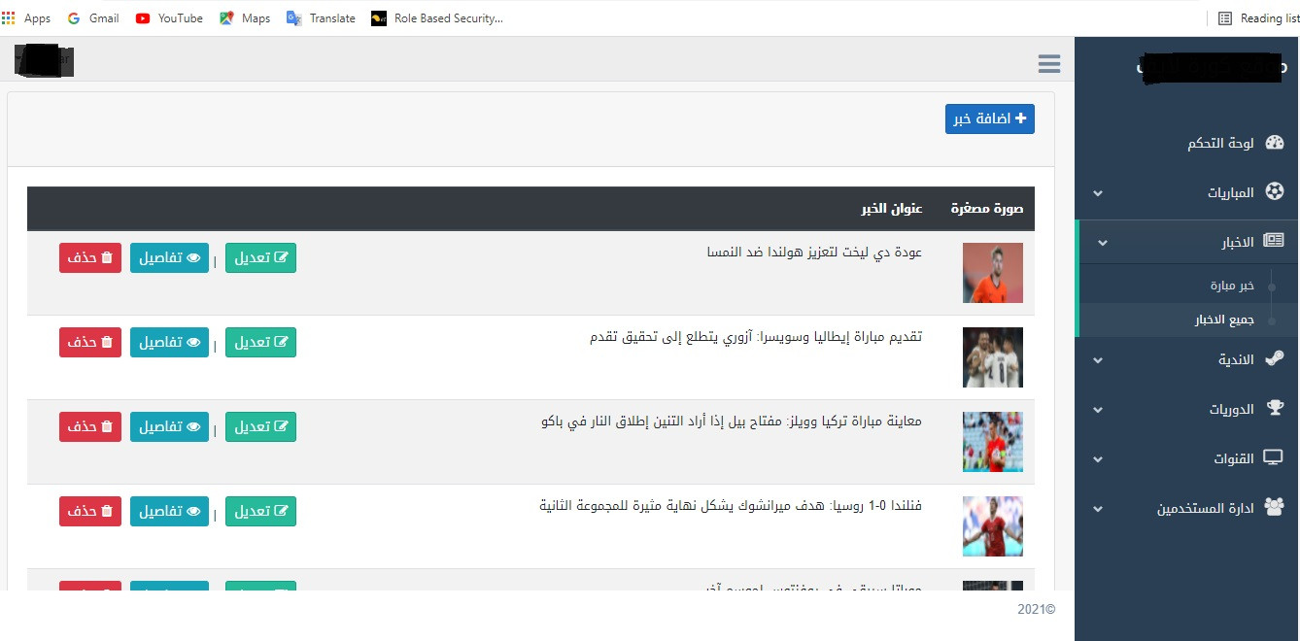1300x641 pixels.
Task: Expand the الاندية section
Action: pos(1097,359)
